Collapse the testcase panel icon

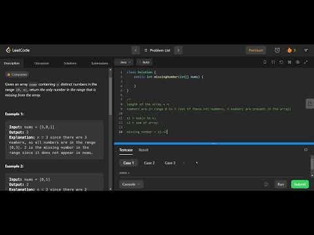pos(305,149)
